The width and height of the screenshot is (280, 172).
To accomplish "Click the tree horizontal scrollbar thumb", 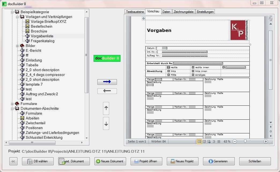I will coord(32,142).
